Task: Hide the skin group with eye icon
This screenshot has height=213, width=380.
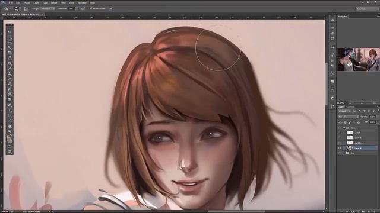Action: (340, 128)
